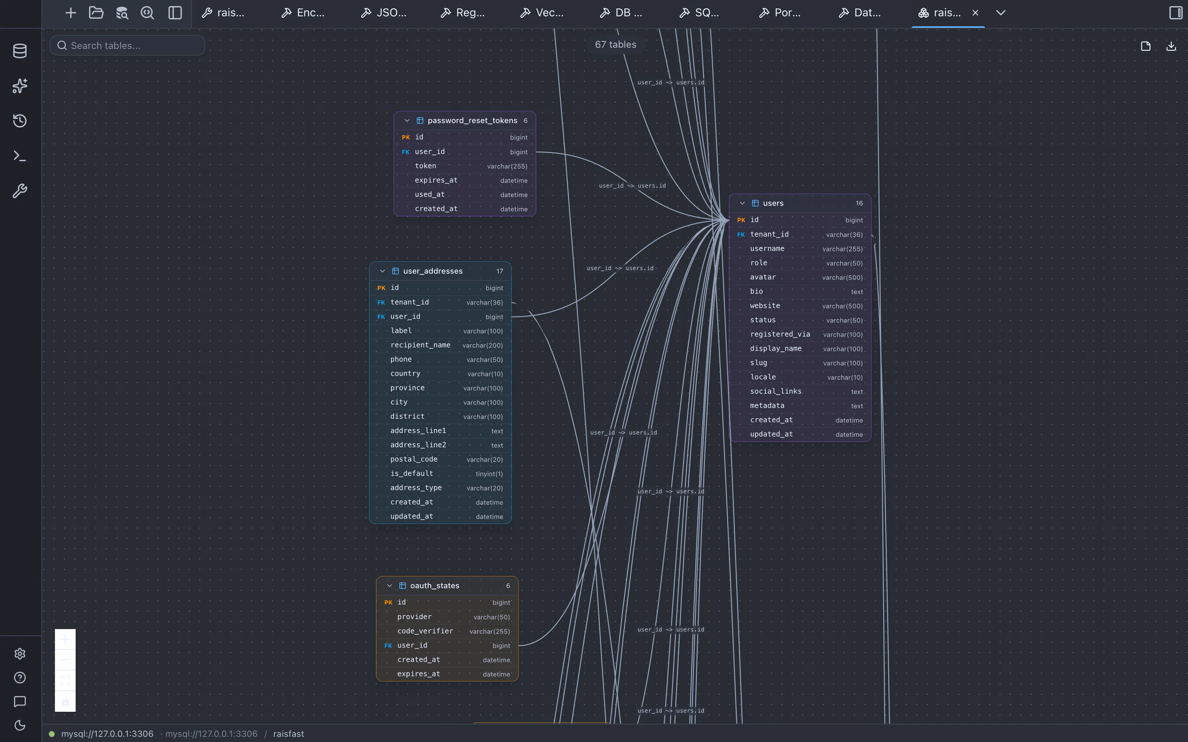Toggle dark mode moon icon
This screenshot has height=742, width=1188.
coord(20,725)
